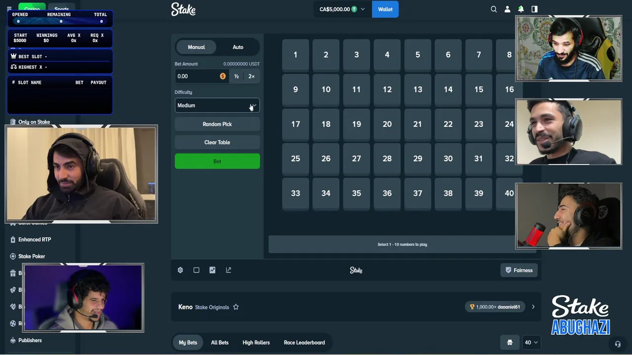Open game settings gear icon
This screenshot has height=355, width=632.
pyautogui.click(x=180, y=270)
